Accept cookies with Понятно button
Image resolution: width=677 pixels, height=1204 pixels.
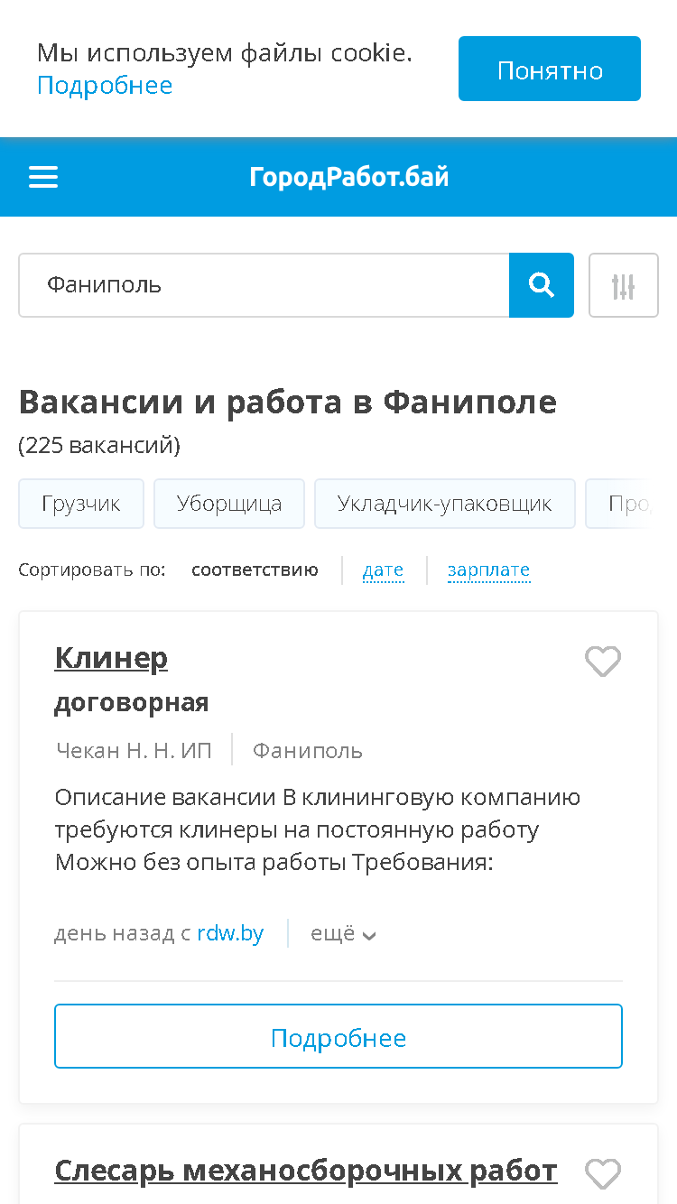click(x=550, y=69)
